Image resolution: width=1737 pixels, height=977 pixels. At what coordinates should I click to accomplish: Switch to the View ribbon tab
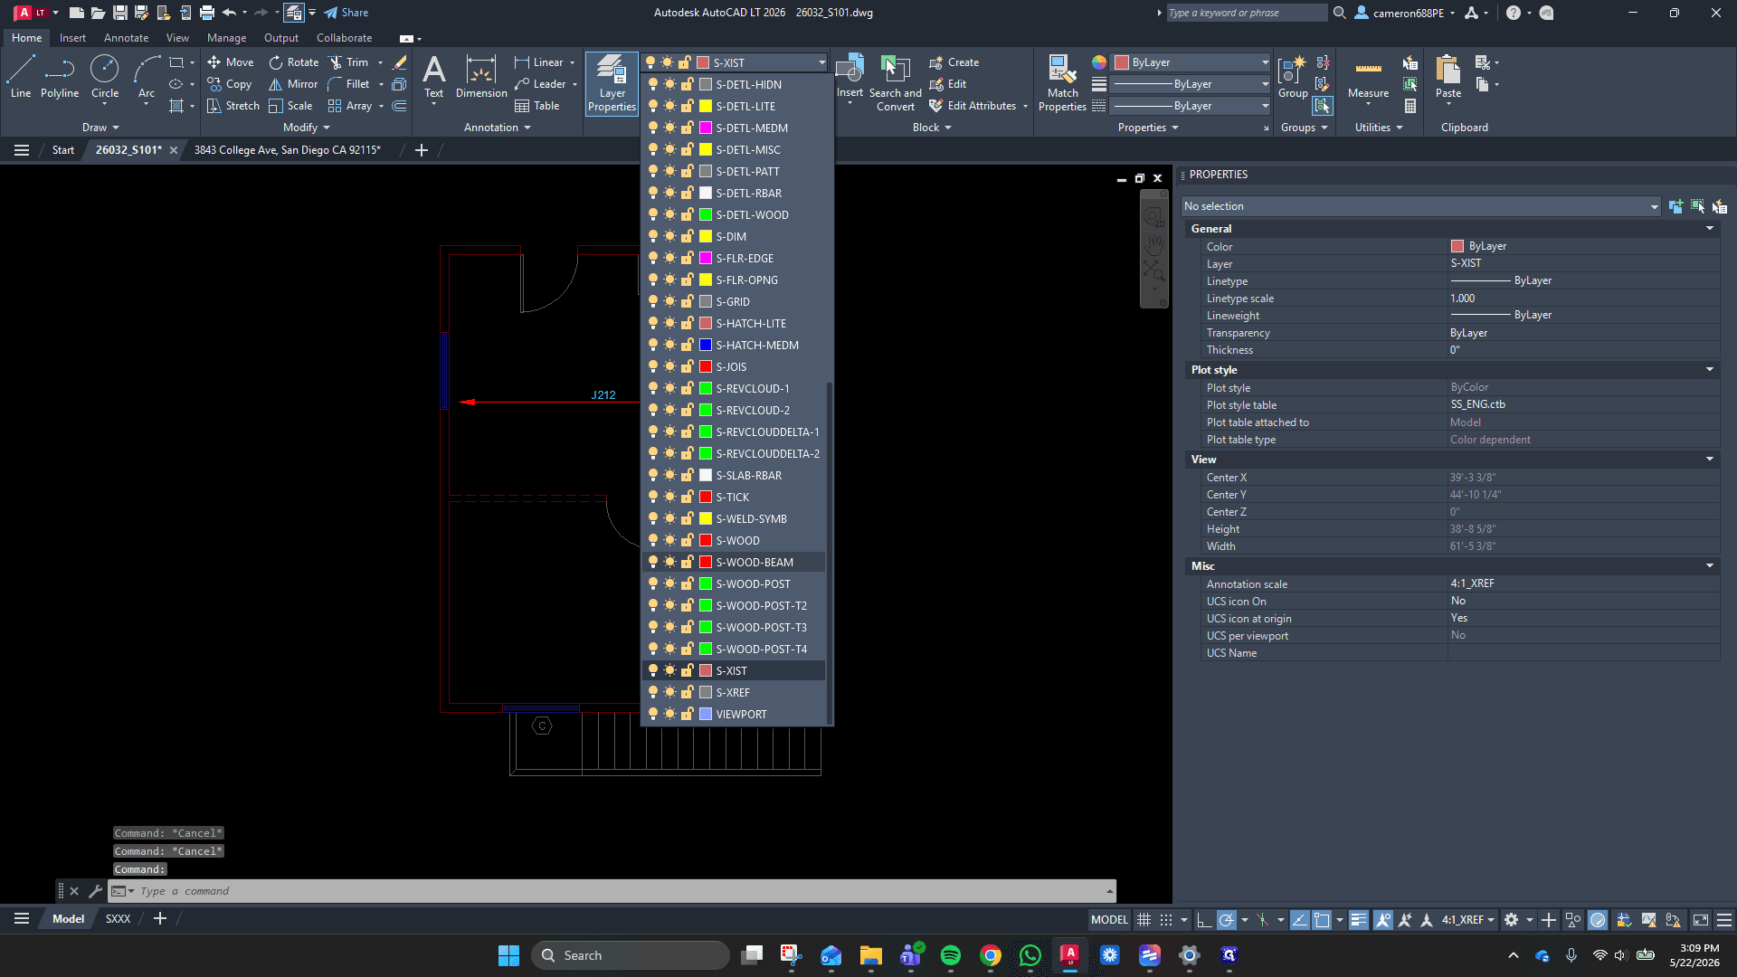click(177, 38)
